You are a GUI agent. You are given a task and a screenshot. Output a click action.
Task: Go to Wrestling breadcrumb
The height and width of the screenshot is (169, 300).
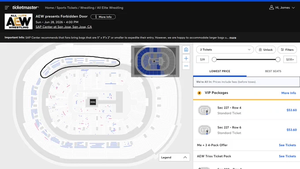click(87, 8)
